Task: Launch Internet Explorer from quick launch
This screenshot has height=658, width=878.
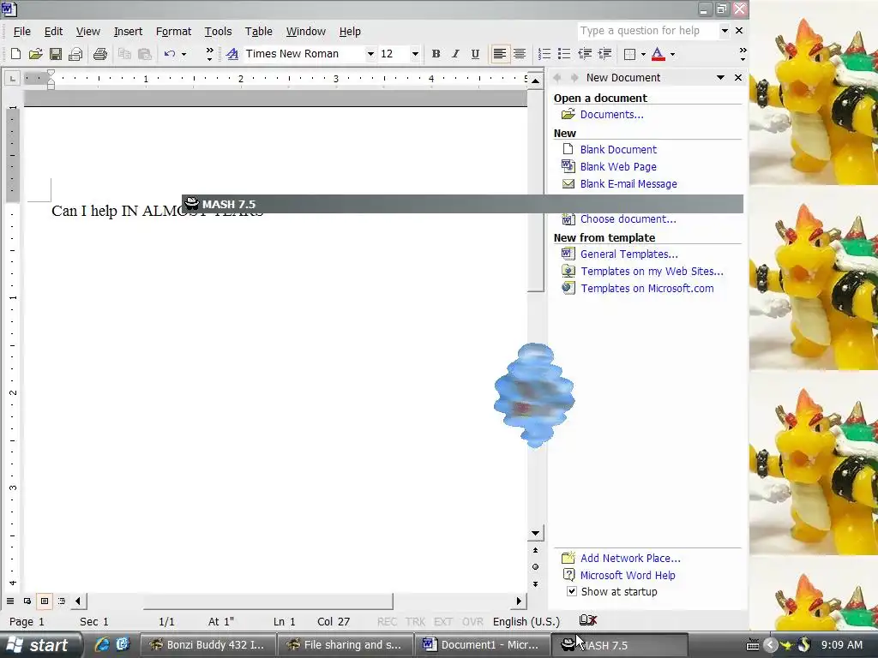Action: pyautogui.click(x=102, y=644)
